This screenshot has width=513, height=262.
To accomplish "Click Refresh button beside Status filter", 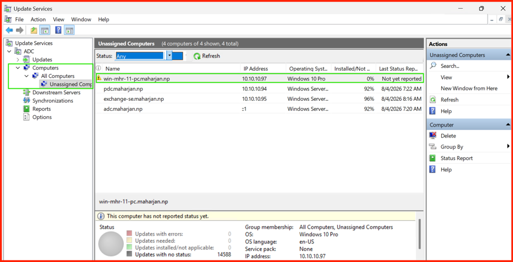I will tap(207, 56).
